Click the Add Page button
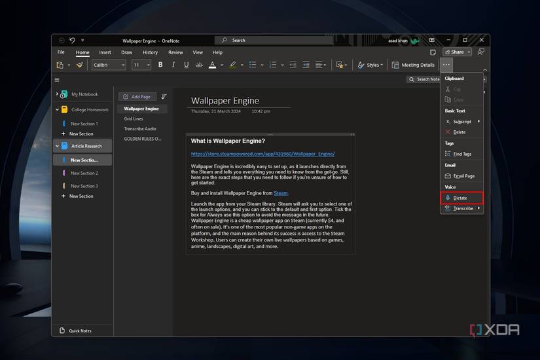540x360 pixels. (x=137, y=96)
